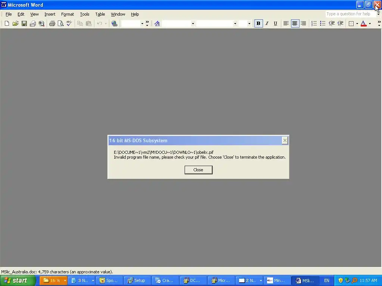
Task: Print the document with the printer icon
Action: click(x=52, y=23)
